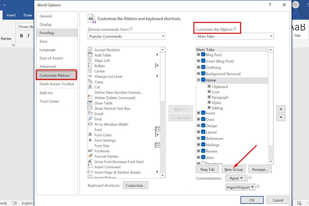Open the Popular Commands dropdown
This screenshot has height=206, width=309.
point(126,36)
